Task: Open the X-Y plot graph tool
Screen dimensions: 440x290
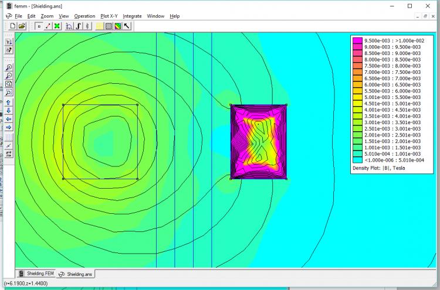Action: click(69, 26)
